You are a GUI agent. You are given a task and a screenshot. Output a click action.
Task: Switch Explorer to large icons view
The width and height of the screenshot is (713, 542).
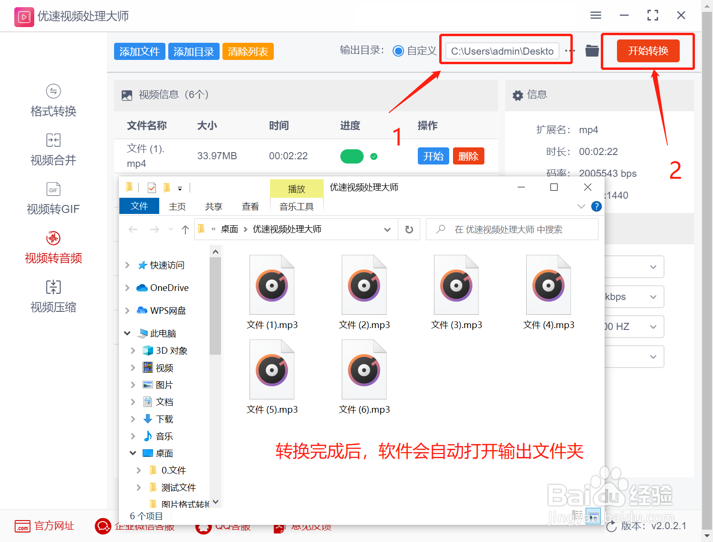593,516
